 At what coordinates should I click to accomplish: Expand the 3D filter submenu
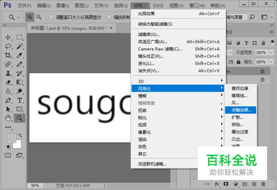point(178,81)
